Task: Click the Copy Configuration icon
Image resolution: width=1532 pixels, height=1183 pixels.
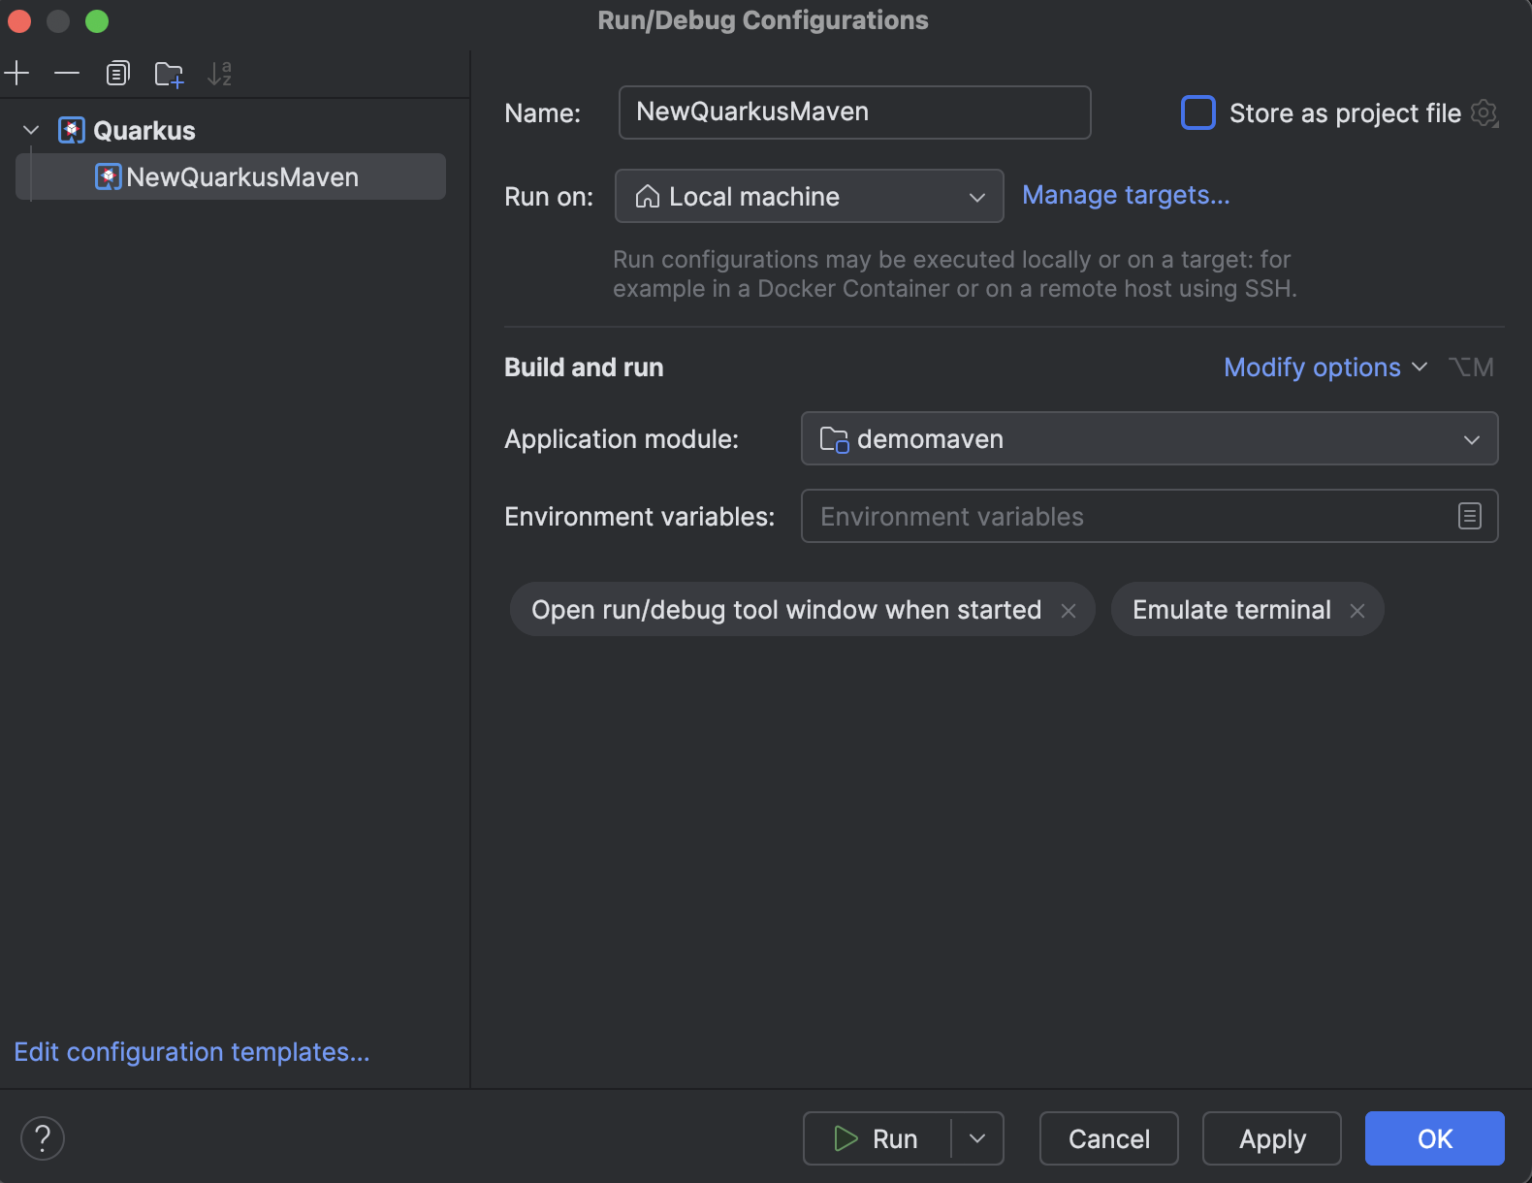Action: pyautogui.click(x=117, y=74)
